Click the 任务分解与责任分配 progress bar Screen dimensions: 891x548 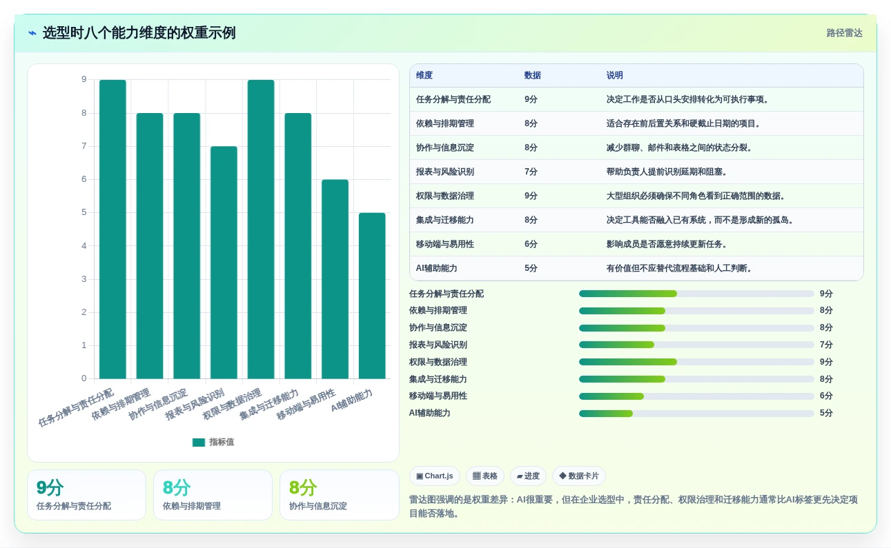(x=696, y=294)
